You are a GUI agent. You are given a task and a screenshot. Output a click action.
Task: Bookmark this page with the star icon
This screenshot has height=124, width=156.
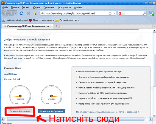[x=110, y=13]
